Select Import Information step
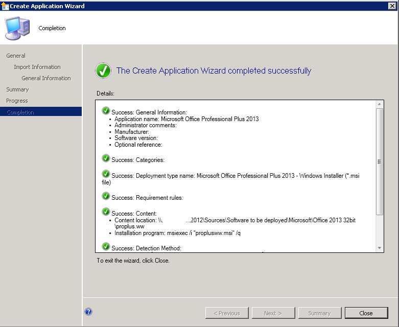Screen dimensions: 399x327 click(37, 67)
